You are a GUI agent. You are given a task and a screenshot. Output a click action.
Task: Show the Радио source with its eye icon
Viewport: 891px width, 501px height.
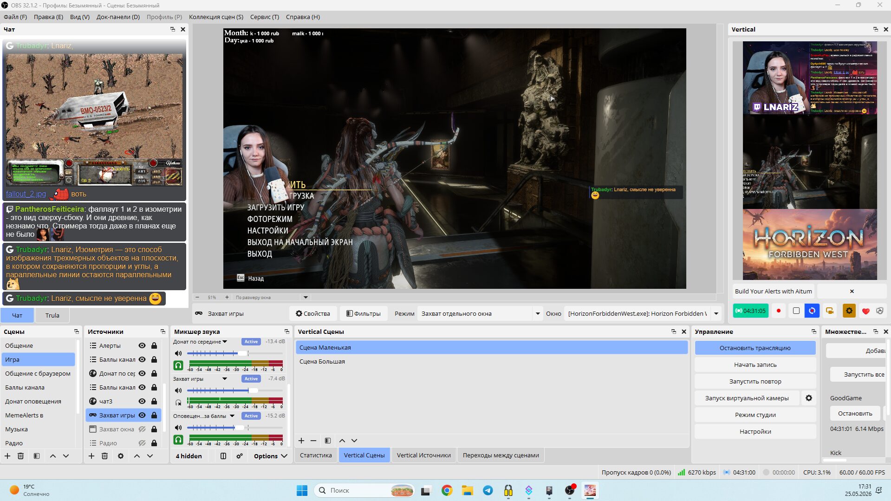[142, 443]
